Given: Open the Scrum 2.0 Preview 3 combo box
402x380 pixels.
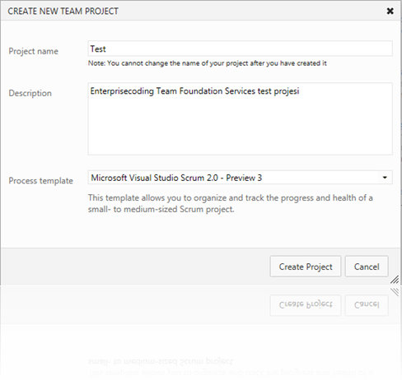Looking at the screenshot, I should click(240, 178).
